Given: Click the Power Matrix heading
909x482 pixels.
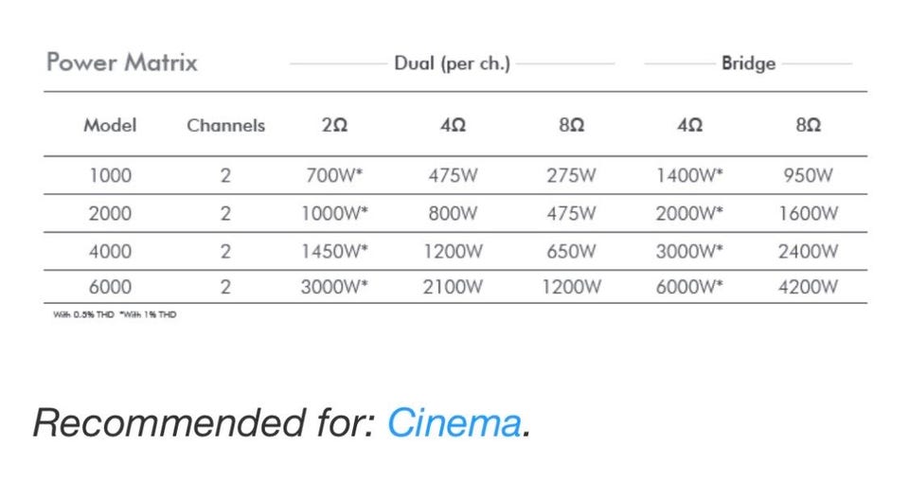Looking at the screenshot, I should click(x=122, y=63).
